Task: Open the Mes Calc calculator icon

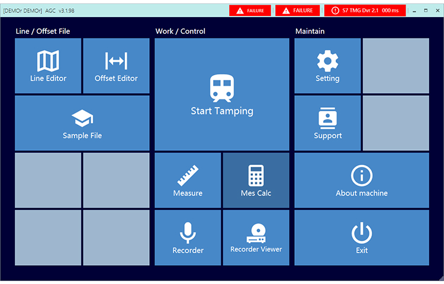Action: [x=256, y=176]
